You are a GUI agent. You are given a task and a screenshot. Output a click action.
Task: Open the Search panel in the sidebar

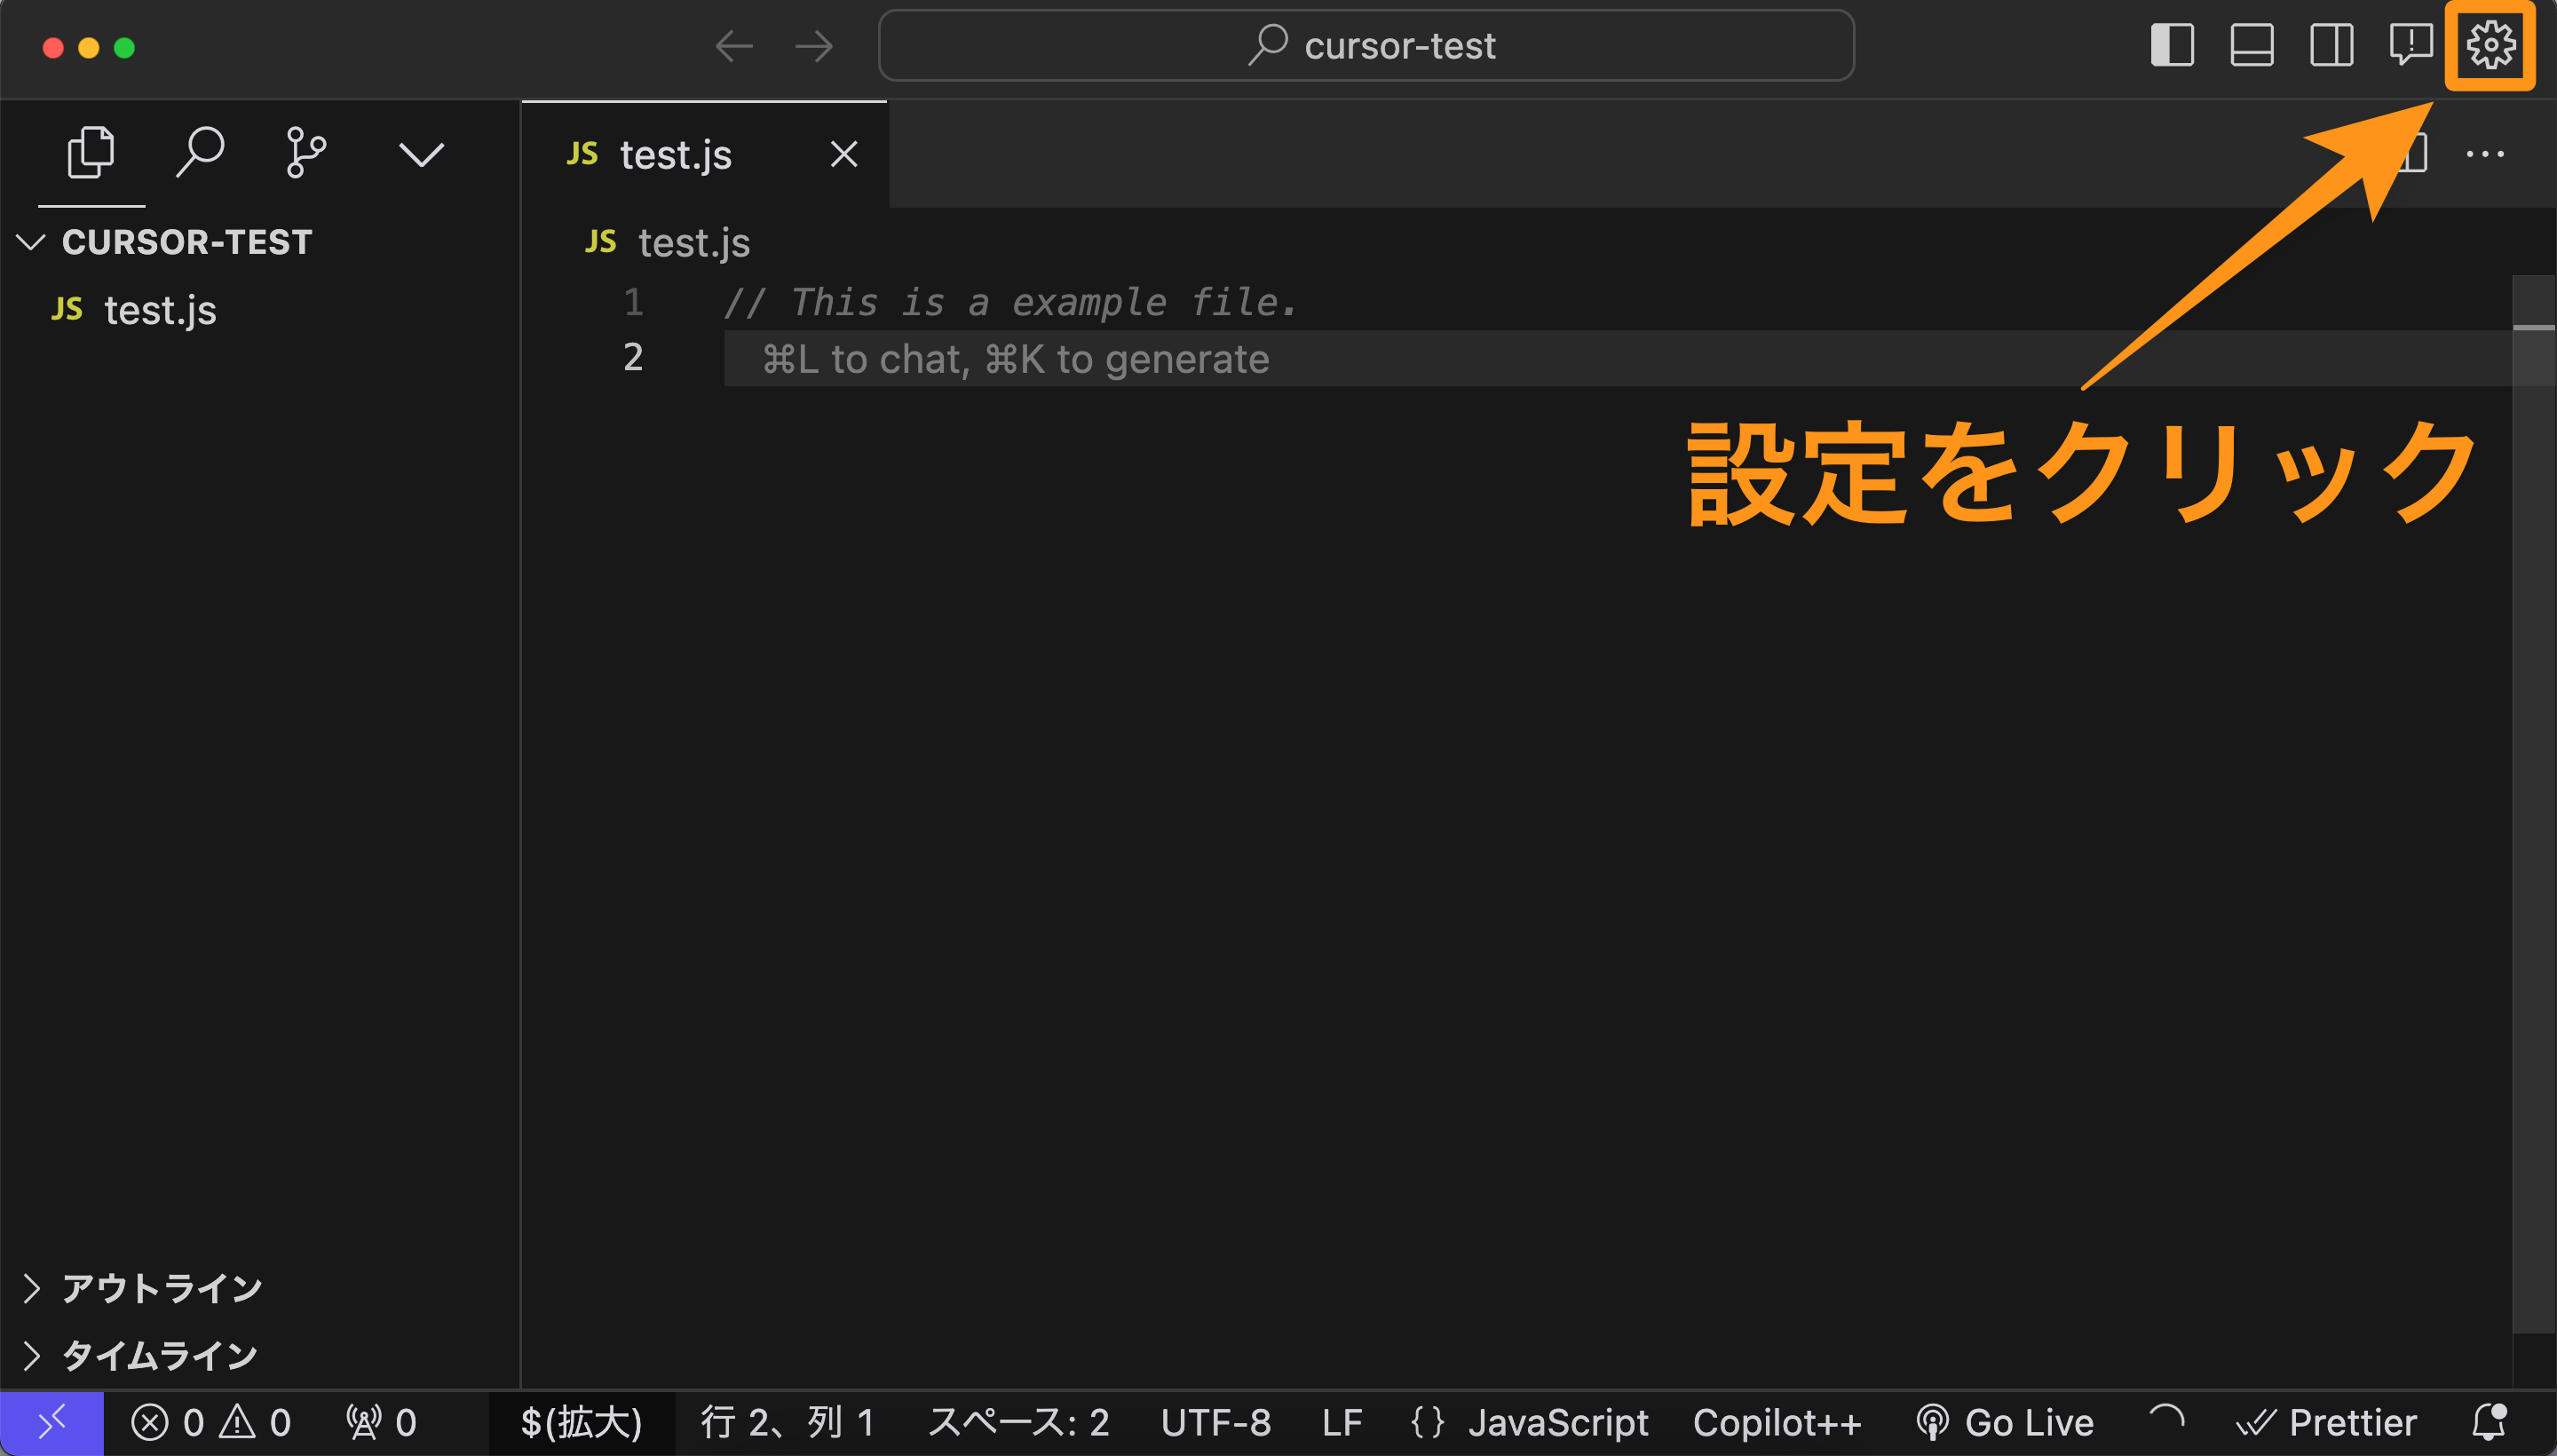[201, 152]
